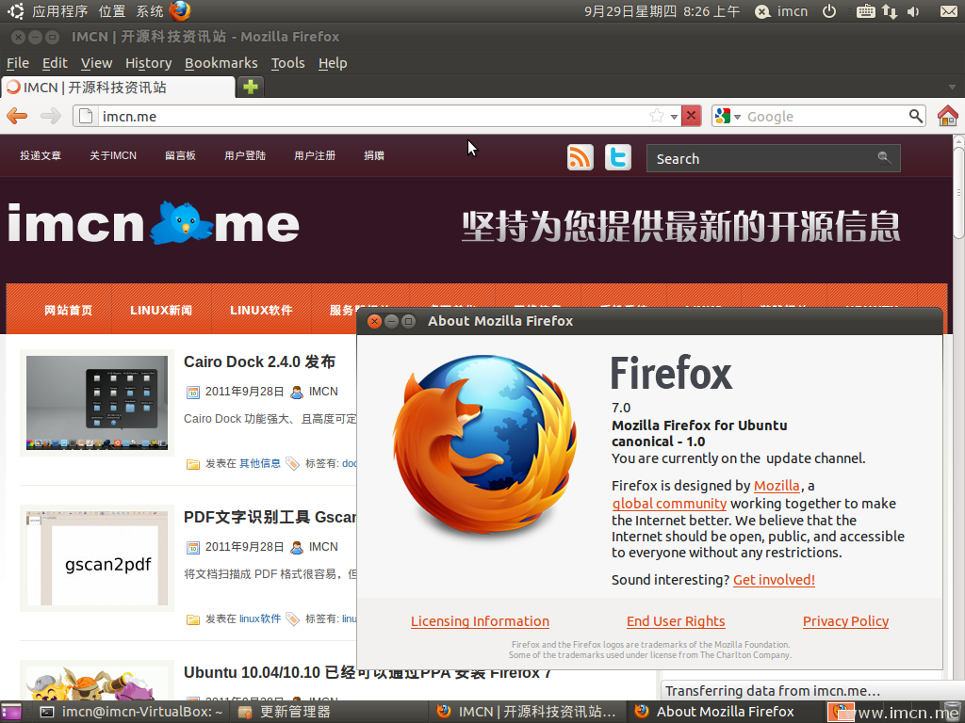The width and height of the screenshot is (965, 723).
Task: Open the 位置 (Places) panel menu
Action: tap(112, 11)
